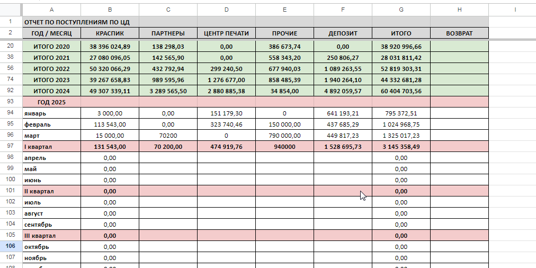Click cell with value 1 325 017,23
Image resolution: width=536 pixels, height=268 pixels.
pyautogui.click(x=401, y=136)
